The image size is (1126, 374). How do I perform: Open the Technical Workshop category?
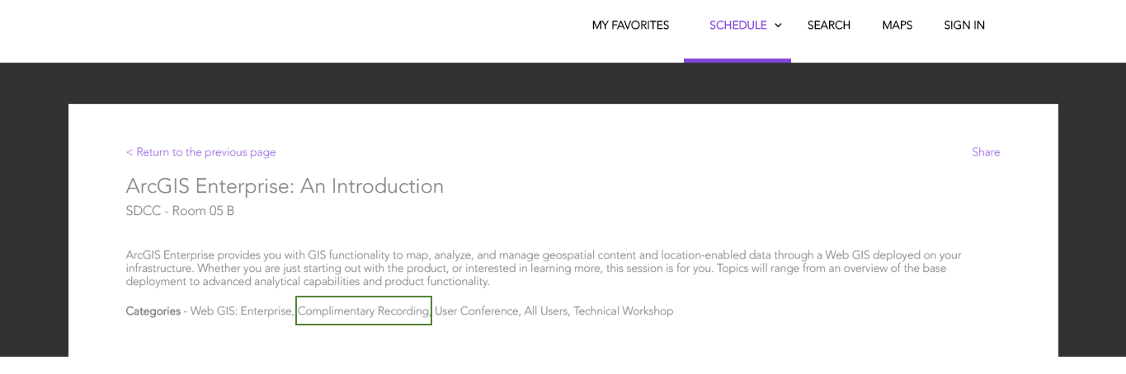(623, 311)
